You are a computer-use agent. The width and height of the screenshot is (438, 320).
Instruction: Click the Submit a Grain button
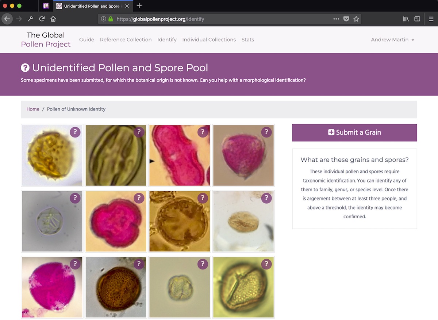click(354, 132)
